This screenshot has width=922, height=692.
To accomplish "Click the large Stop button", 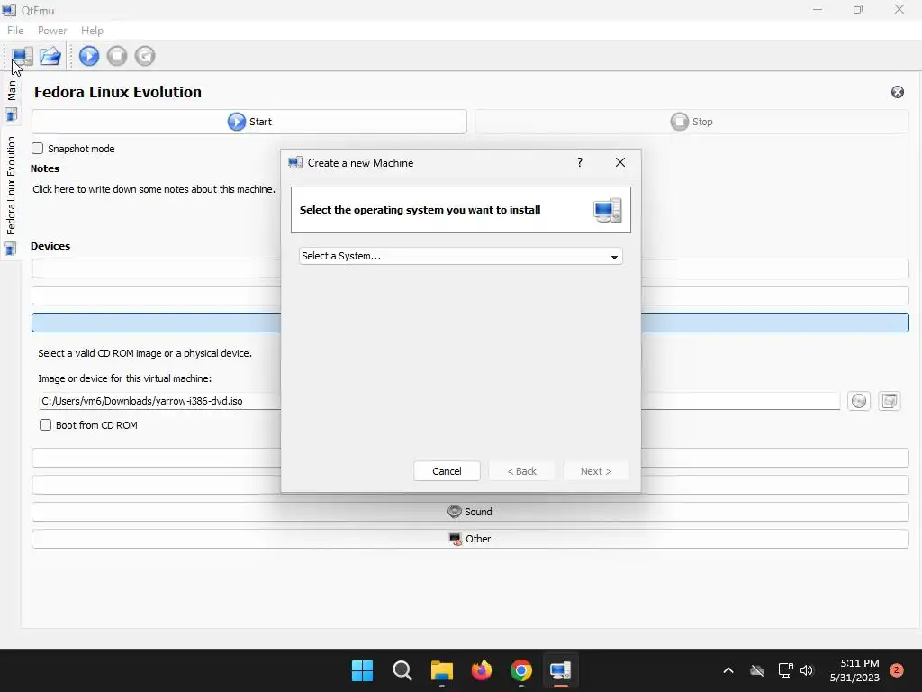I will pyautogui.click(x=691, y=122).
